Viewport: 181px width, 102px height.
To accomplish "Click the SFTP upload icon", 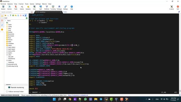I will point(10,15).
